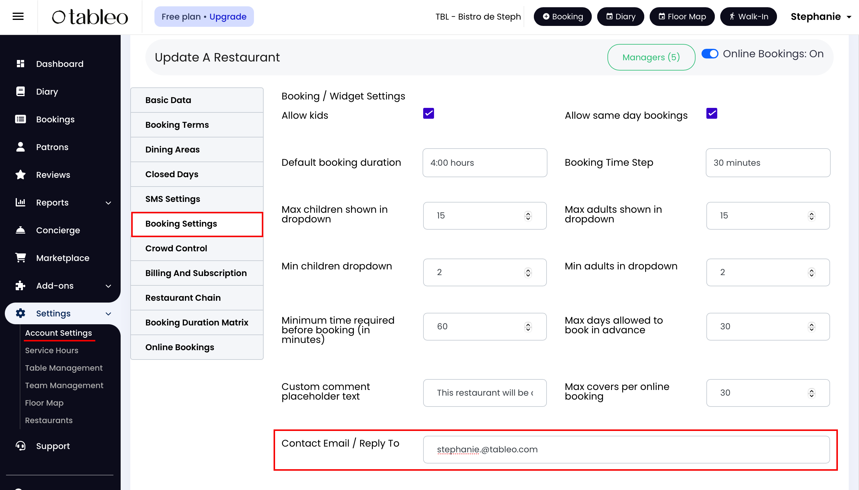Click the Patrons person icon
859x490 pixels.
pos(21,147)
